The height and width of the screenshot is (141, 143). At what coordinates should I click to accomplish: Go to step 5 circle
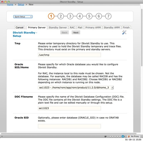pos(89,16)
